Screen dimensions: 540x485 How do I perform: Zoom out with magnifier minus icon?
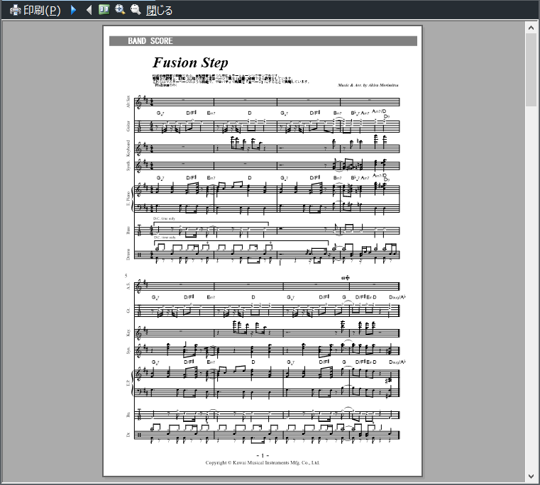[x=136, y=10]
